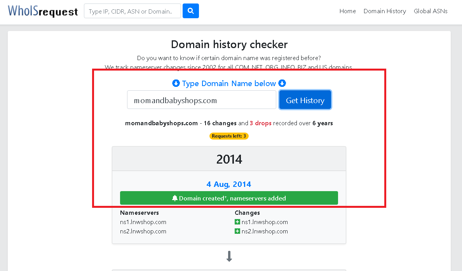Click the down-arrow icon left of Type Domain Name
The width and height of the screenshot is (462, 271).
point(176,83)
